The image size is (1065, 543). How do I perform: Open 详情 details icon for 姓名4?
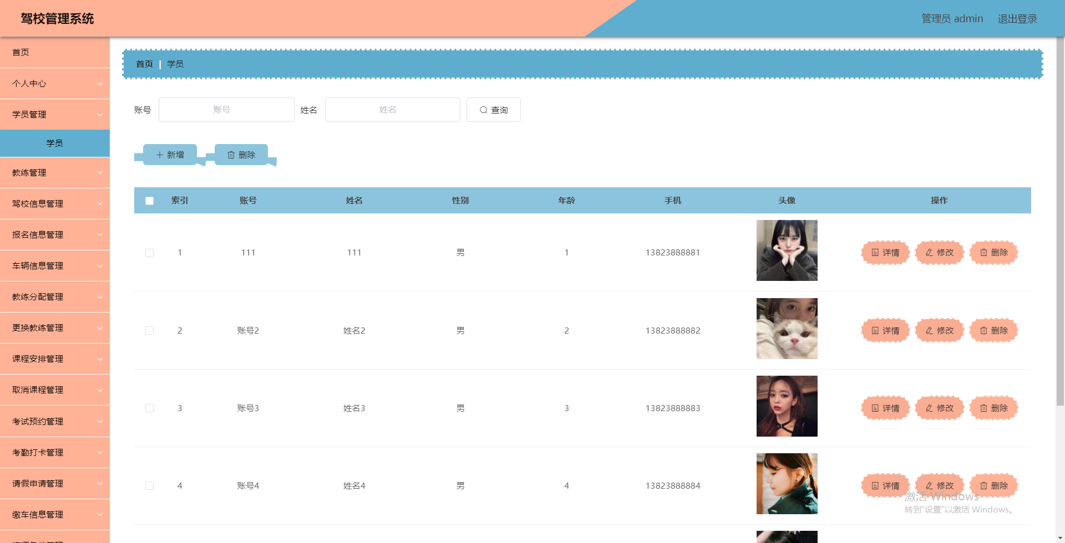876,485
